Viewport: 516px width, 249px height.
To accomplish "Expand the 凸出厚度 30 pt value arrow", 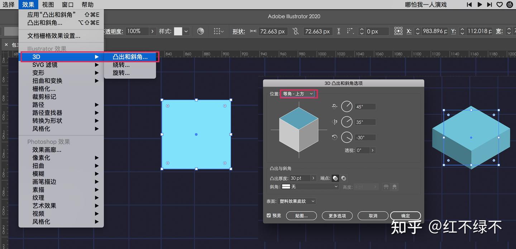I will pos(314,178).
